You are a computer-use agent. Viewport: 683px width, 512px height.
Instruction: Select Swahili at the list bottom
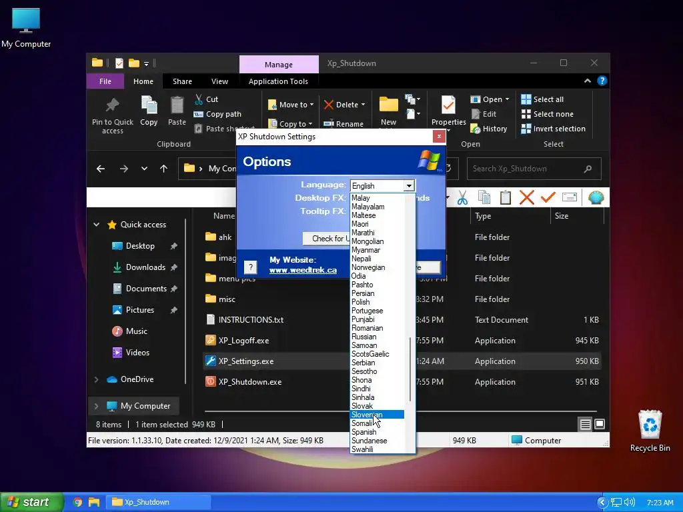[378, 449]
